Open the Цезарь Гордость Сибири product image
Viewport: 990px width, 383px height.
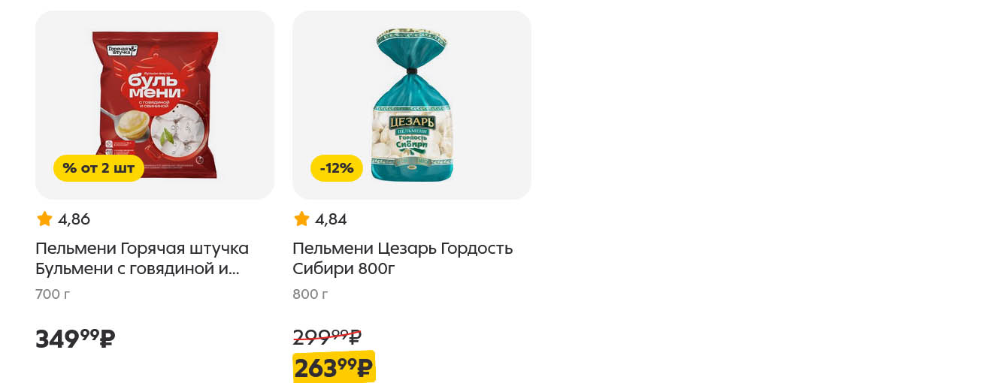tap(412, 105)
